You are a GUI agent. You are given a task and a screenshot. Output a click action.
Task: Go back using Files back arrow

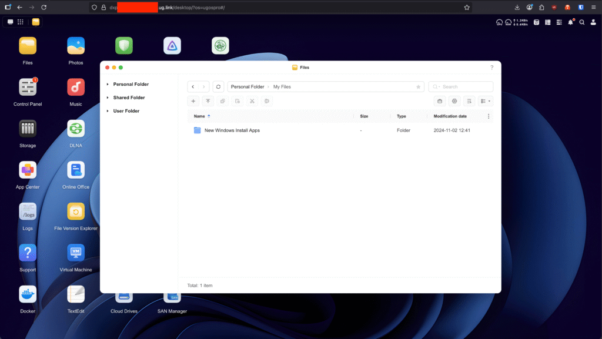pos(193,87)
